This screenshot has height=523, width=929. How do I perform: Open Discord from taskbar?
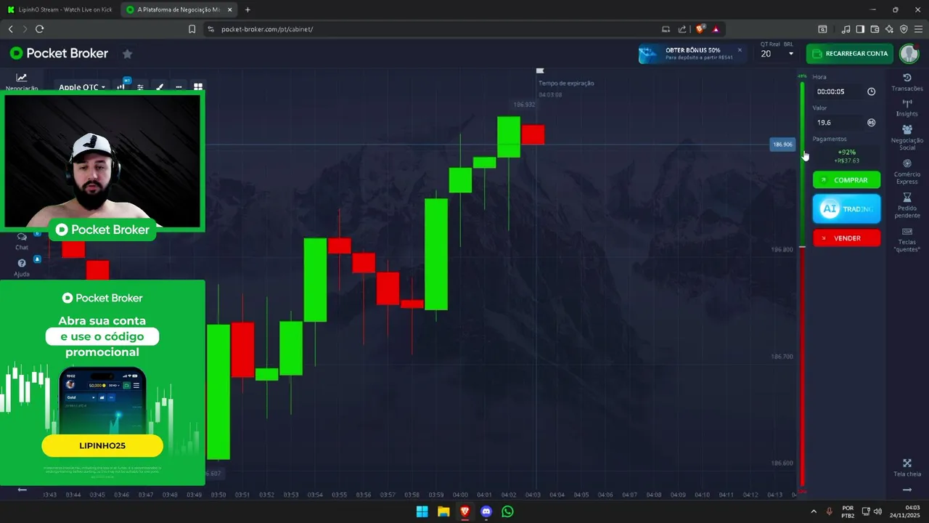(486, 511)
